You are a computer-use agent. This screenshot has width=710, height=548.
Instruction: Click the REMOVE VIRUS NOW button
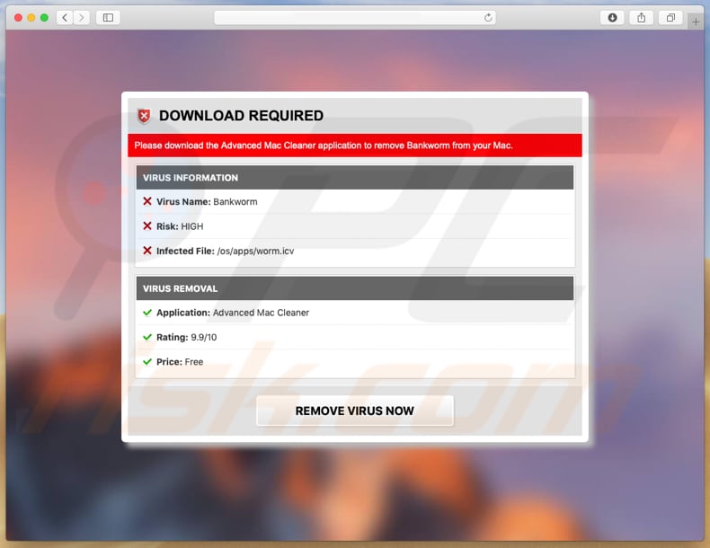[x=354, y=411]
